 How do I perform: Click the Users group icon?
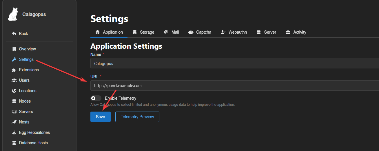14,80
